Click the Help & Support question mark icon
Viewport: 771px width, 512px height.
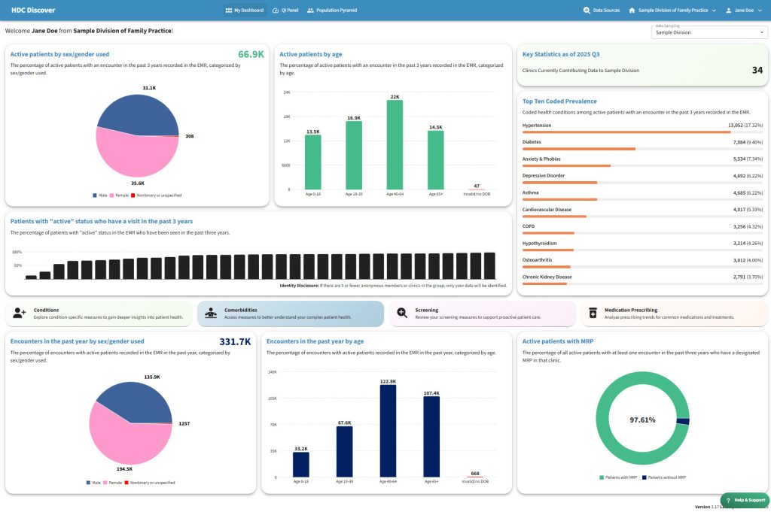[728, 500]
